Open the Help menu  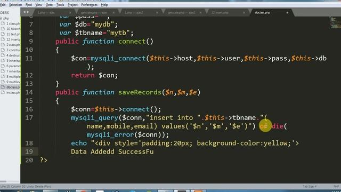104,5
